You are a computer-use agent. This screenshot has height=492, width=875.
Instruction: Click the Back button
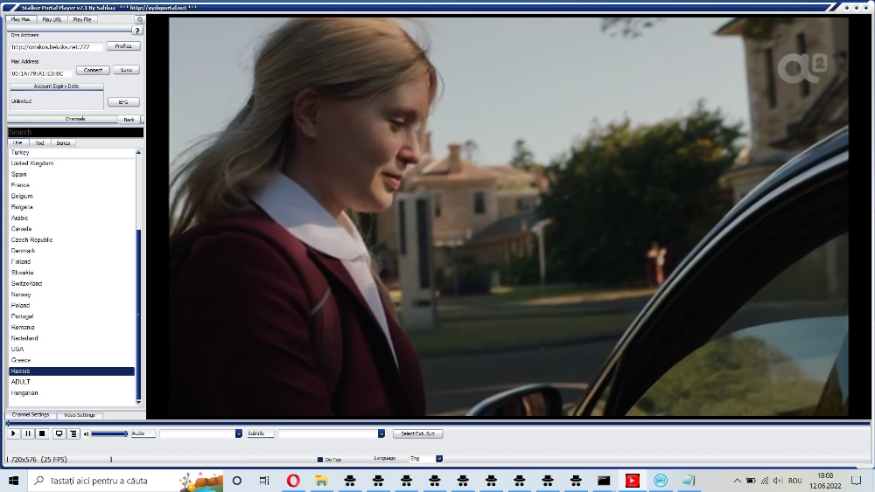129,119
